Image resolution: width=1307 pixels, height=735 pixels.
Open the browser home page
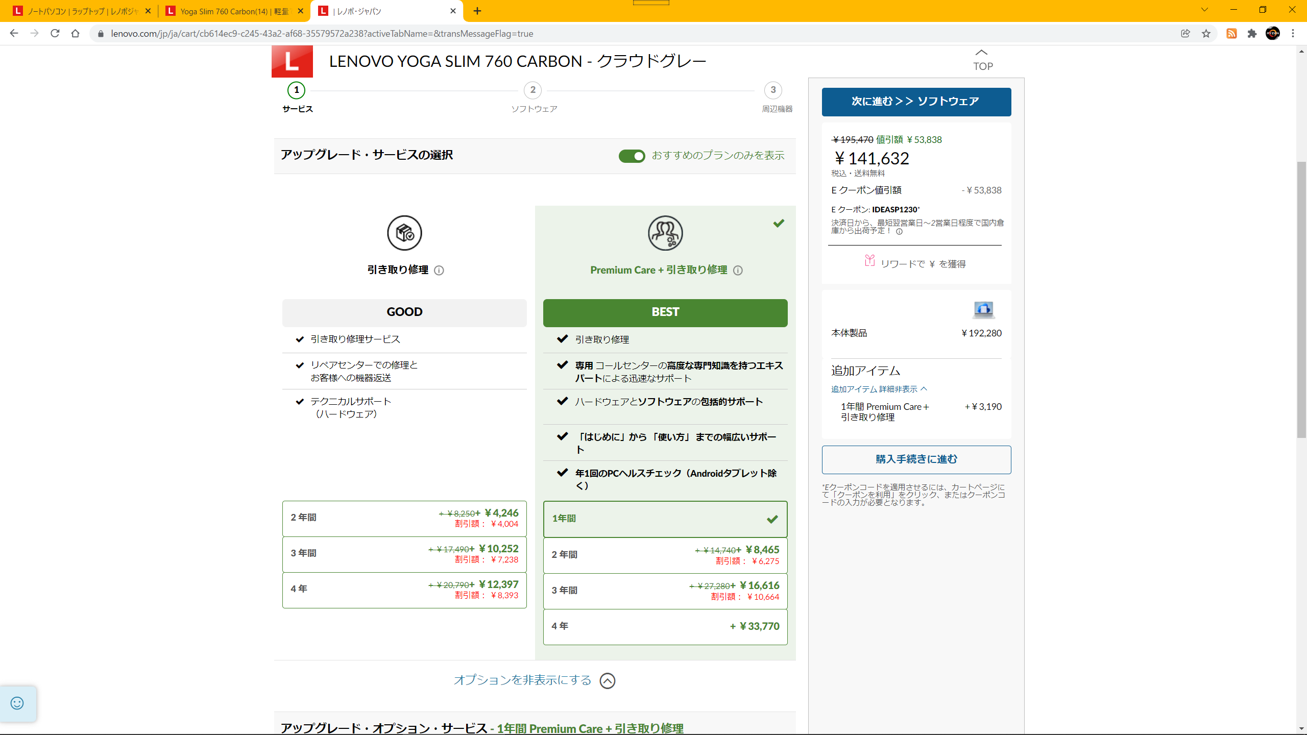pos(76,33)
